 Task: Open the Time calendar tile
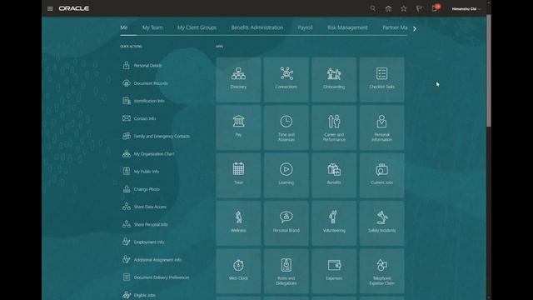(x=238, y=175)
